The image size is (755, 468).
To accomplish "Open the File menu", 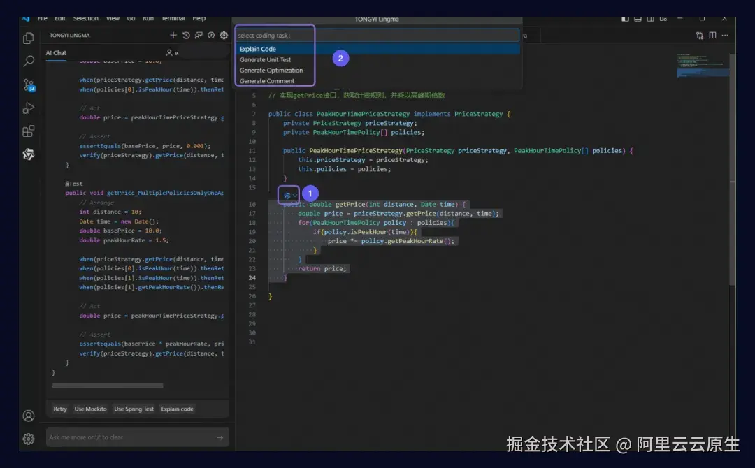I will point(43,18).
